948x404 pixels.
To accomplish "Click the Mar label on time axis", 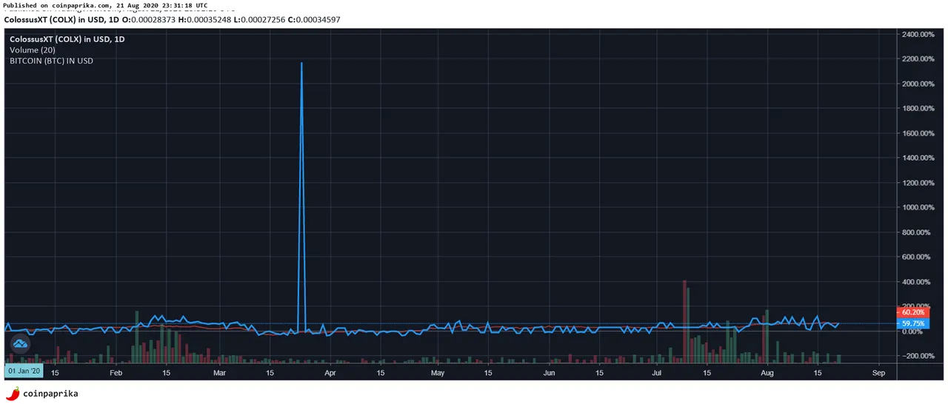I will (220, 373).
